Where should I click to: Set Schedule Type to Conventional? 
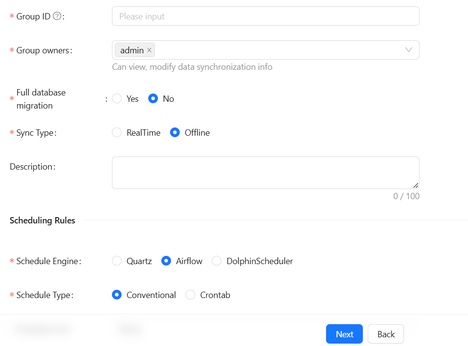(117, 295)
